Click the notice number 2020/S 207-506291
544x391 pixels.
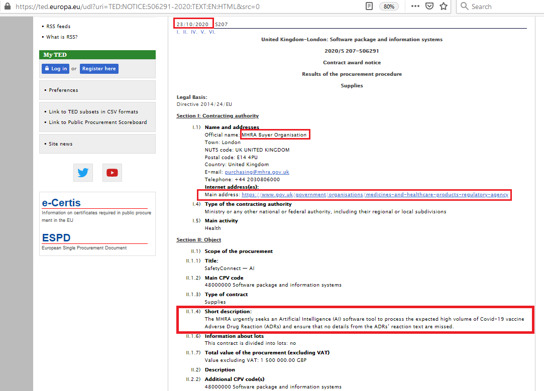coord(352,51)
